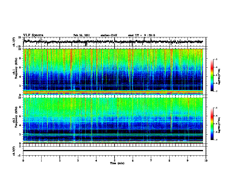This screenshot has height=180, width=232.
Task: Click the time axis tick label "7"
Action: point(151,161)
